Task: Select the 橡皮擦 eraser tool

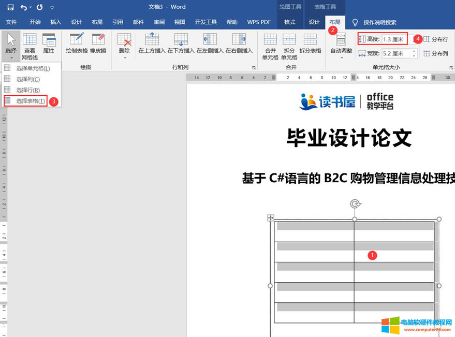Action: [99, 43]
